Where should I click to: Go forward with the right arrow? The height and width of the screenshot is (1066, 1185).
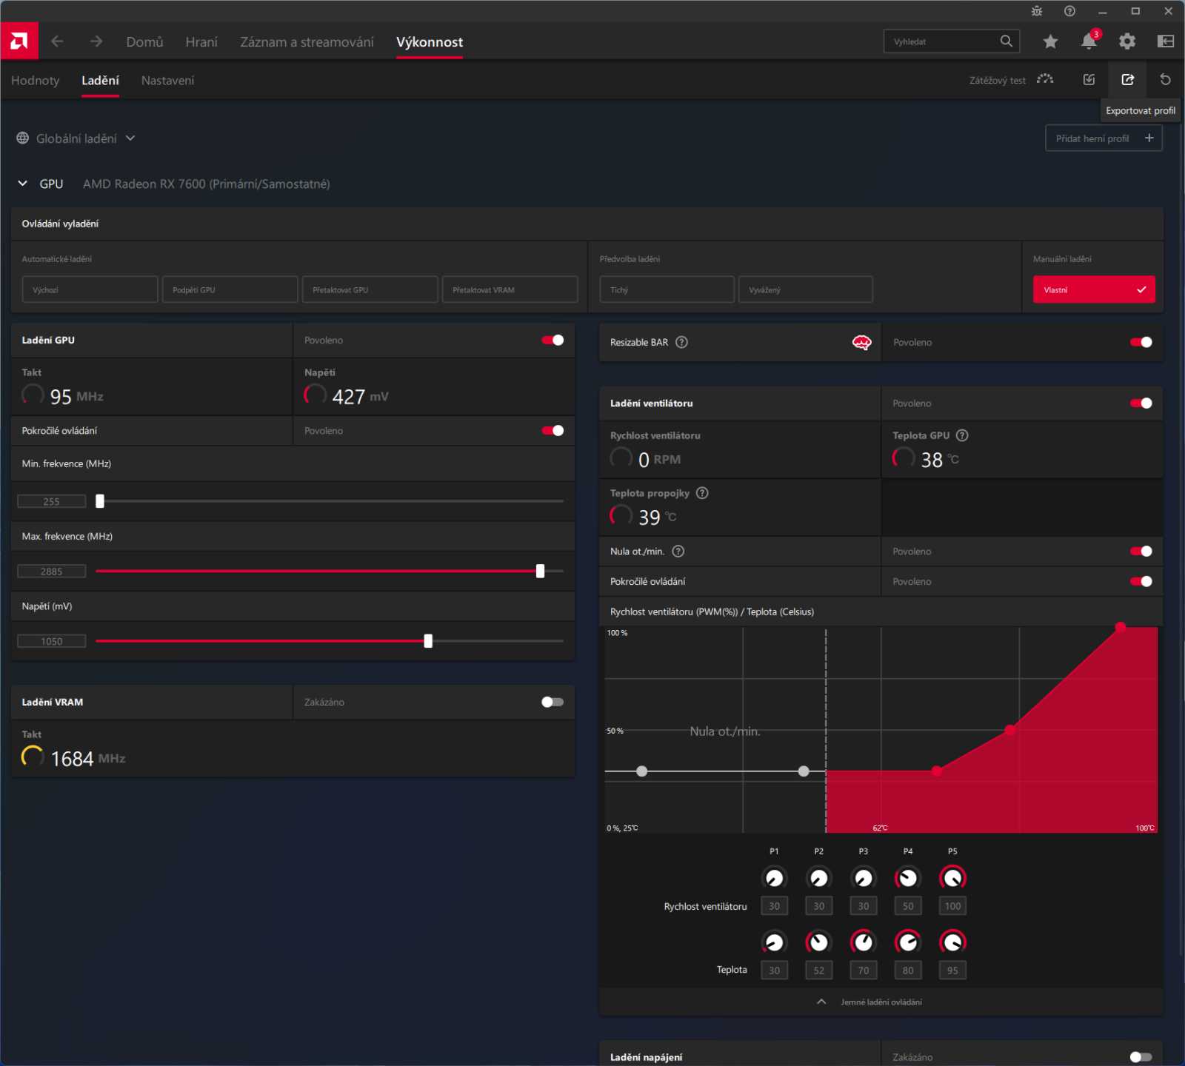(96, 41)
